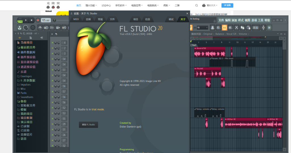Switch to the 音频 settings tab
291x153 pixels.
(x=88, y=19)
